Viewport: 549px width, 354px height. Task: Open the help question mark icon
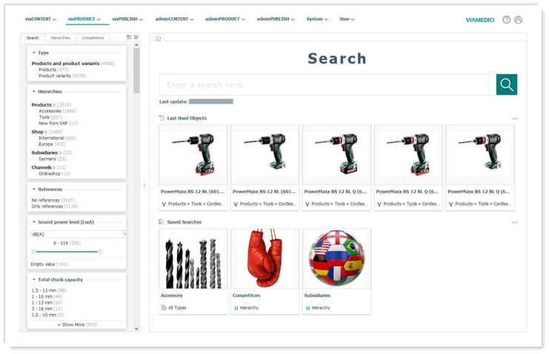tap(506, 20)
